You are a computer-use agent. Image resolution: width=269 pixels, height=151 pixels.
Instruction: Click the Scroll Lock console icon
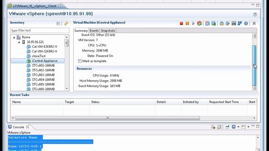click(x=219, y=127)
